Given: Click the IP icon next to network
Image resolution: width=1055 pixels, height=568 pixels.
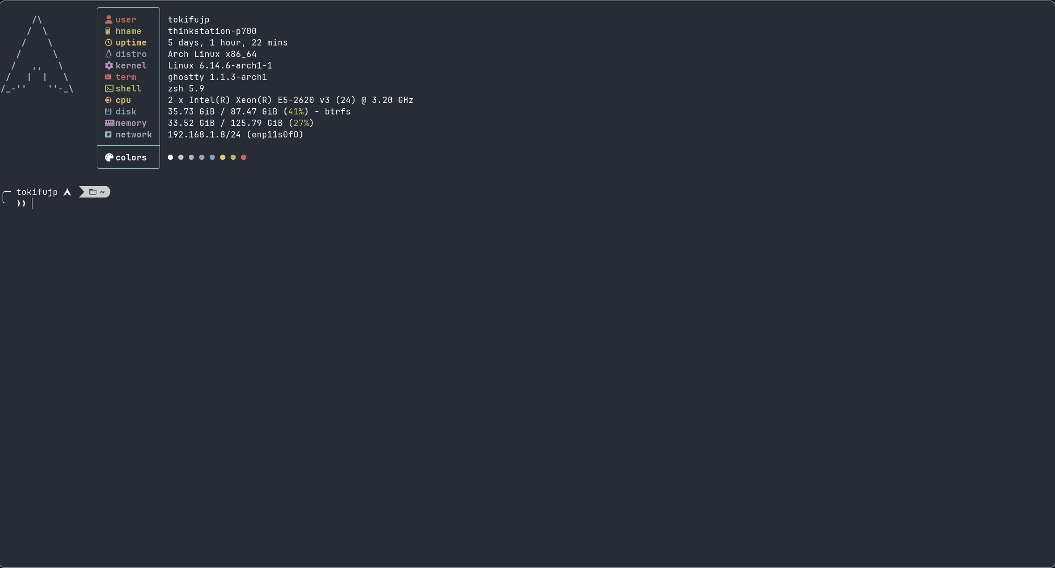Looking at the screenshot, I should tap(109, 135).
